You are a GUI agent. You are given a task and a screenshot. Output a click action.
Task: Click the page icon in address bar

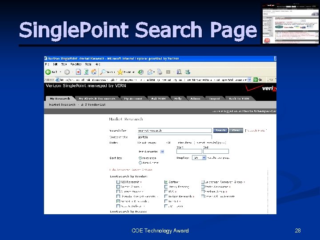pyautogui.click(x=57, y=80)
